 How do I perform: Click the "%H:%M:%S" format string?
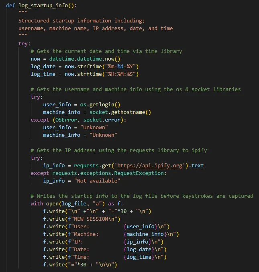pos(120,74)
